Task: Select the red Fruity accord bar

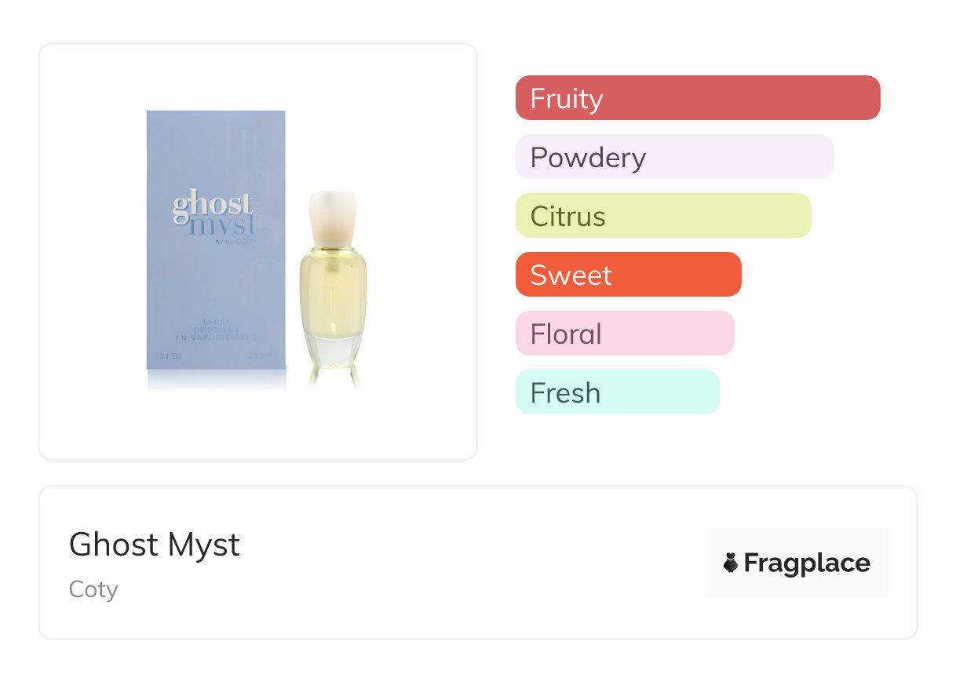Action: [697, 98]
